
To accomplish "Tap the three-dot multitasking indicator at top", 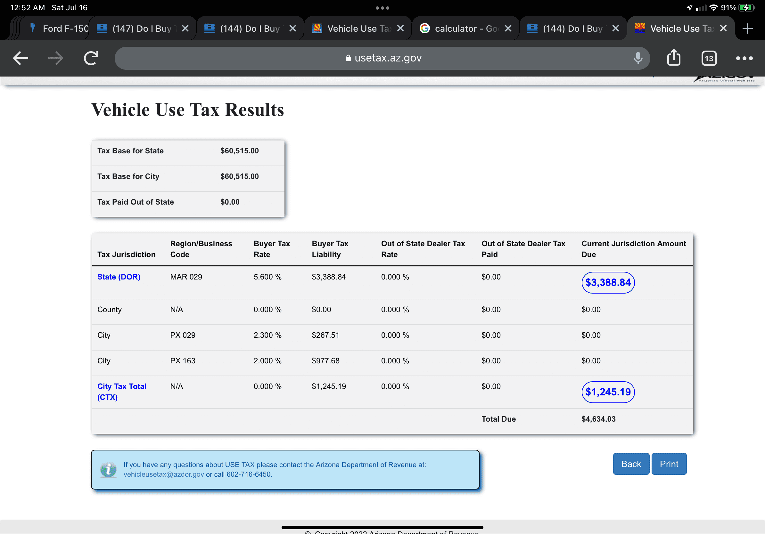I will [x=383, y=8].
